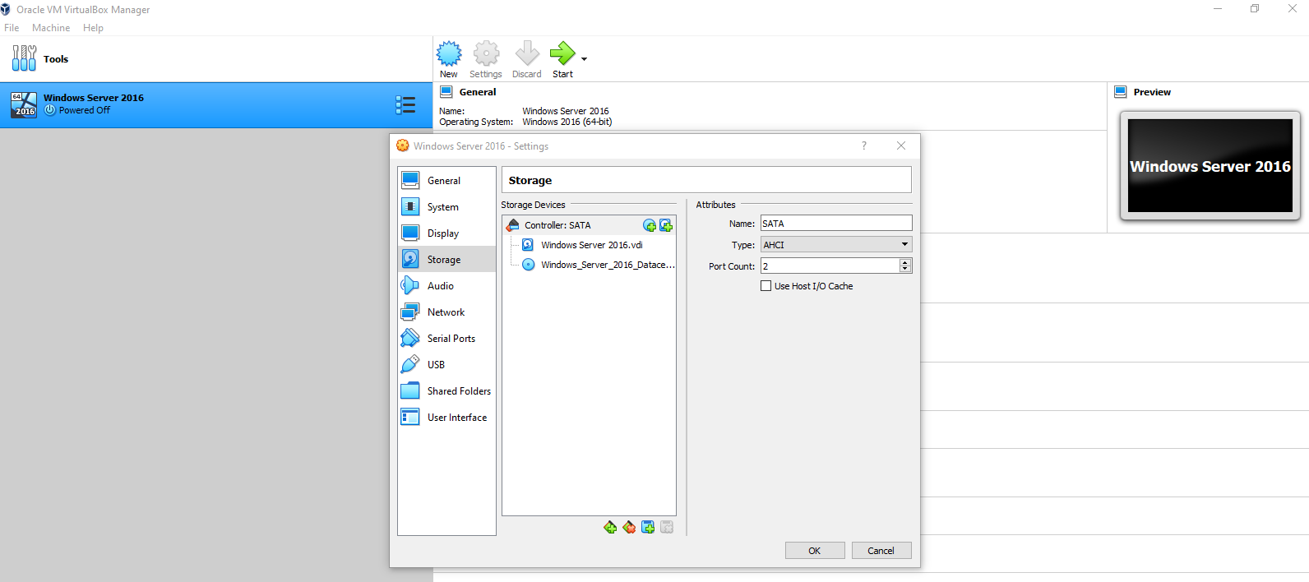Open the VM list view menu icon

tap(405, 104)
